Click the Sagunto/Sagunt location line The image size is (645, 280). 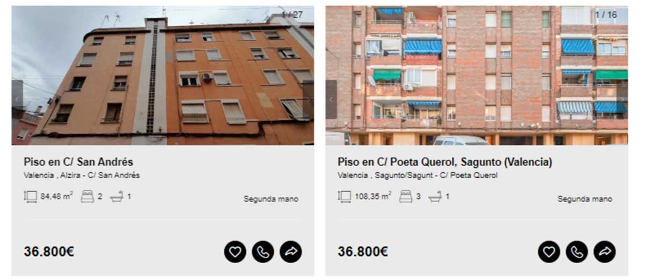[x=418, y=175]
